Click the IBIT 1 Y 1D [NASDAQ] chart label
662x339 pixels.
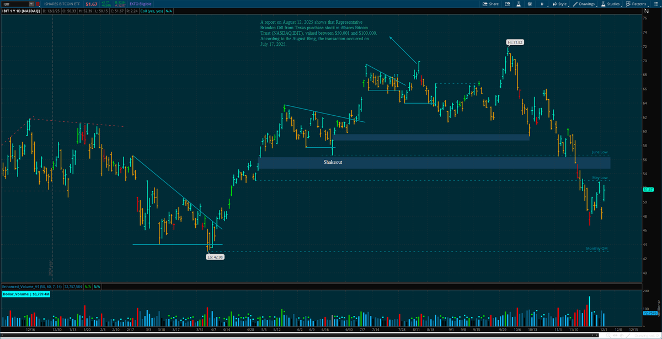(x=20, y=11)
